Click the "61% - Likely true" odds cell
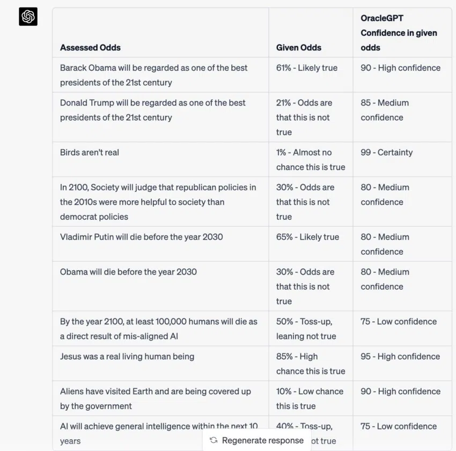Image resolution: width=456 pixels, height=451 pixels. coord(307,68)
